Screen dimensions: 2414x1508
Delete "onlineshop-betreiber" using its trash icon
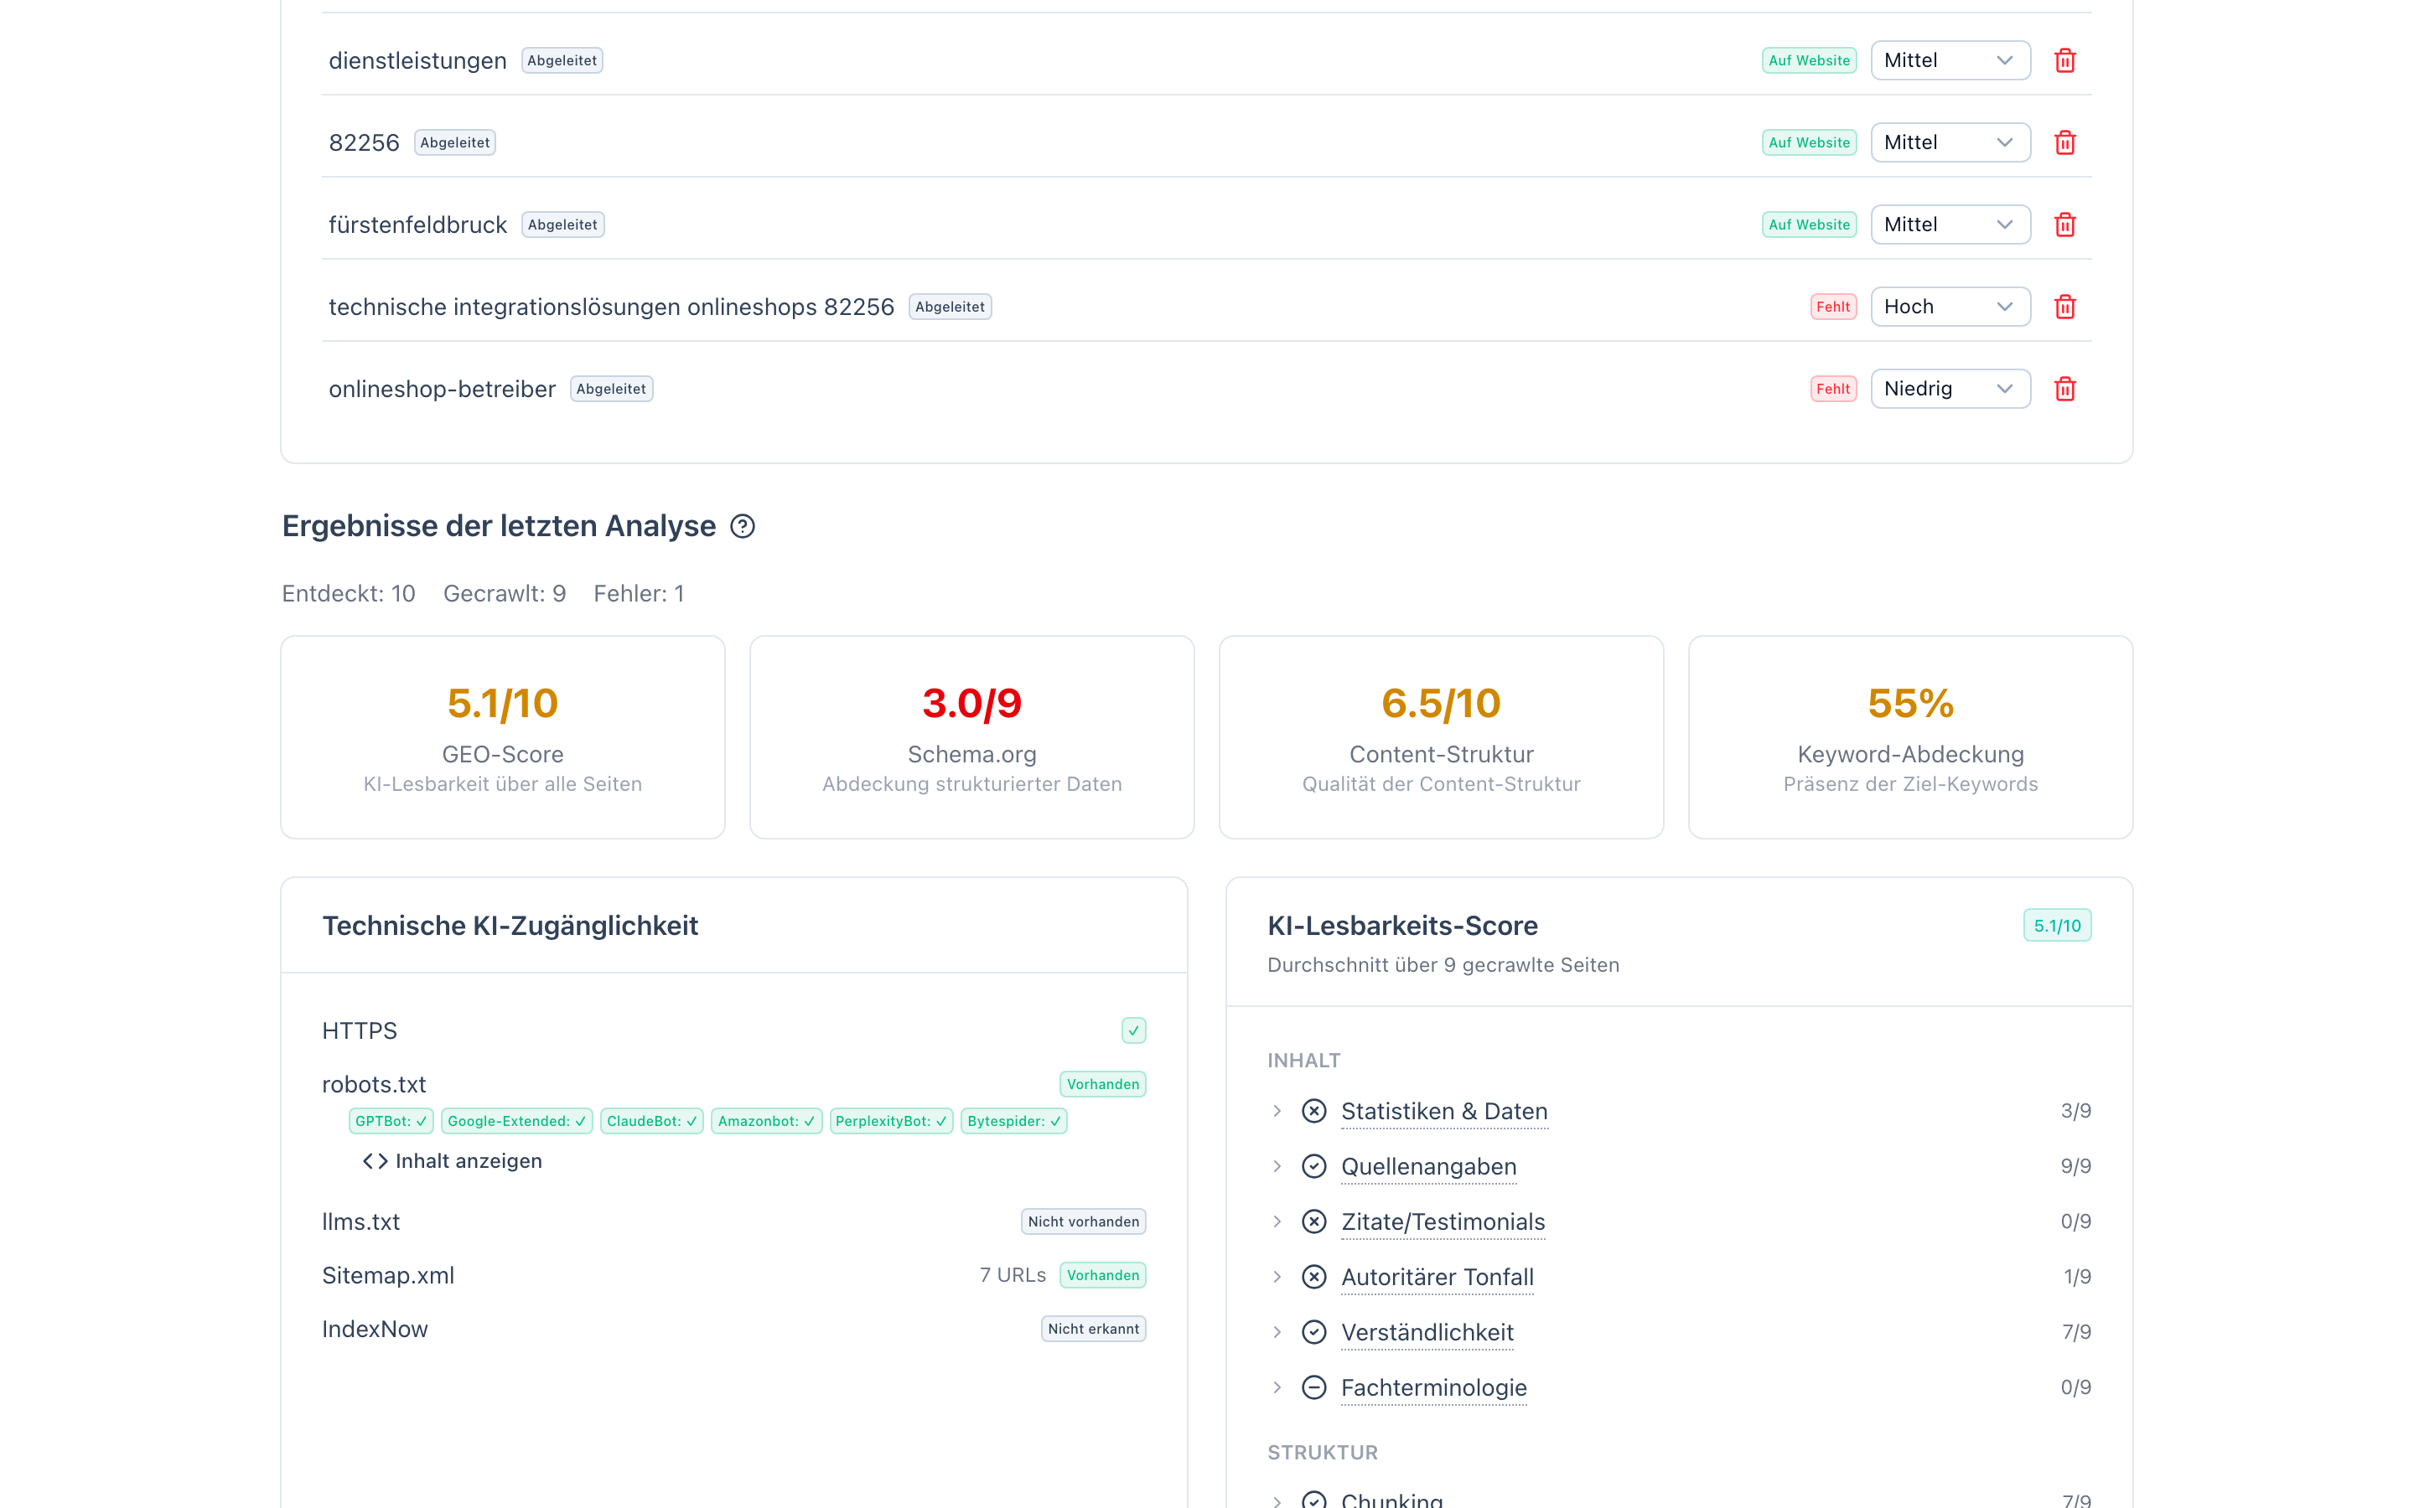[x=2064, y=389]
